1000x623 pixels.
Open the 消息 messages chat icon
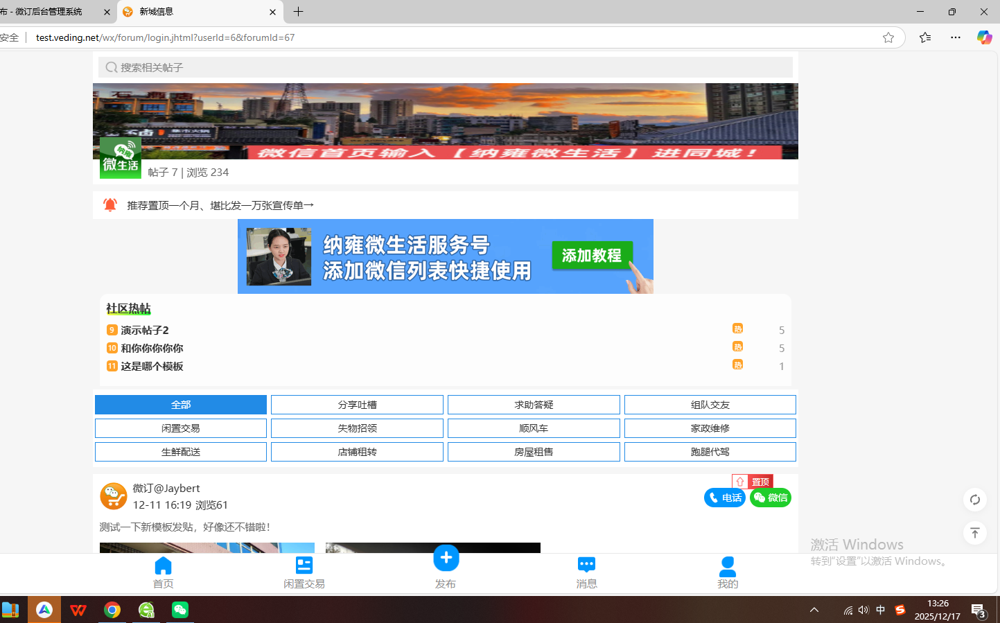click(586, 565)
